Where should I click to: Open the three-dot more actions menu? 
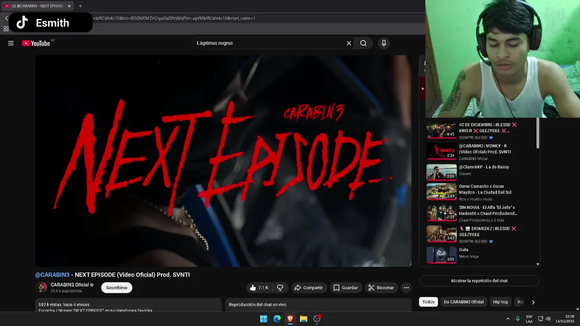click(x=406, y=288)
